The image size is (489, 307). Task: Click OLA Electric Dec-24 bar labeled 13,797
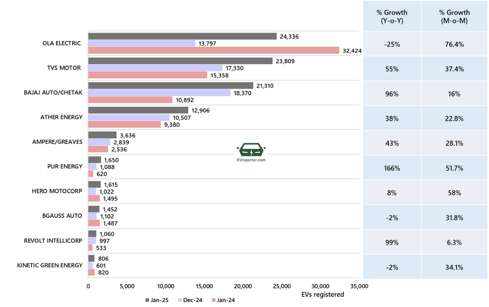pos(142,43)
